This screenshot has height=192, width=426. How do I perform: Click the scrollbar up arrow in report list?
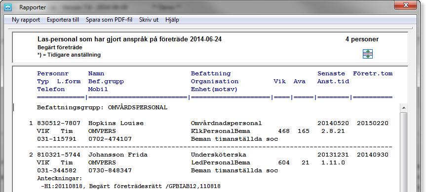tap(404, 108)
